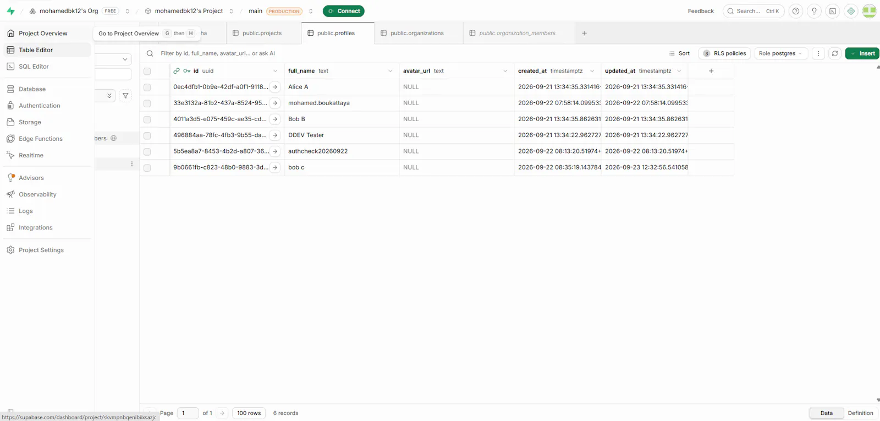Expand the full_name column dropdown
The height and width of the screenshot is (421, 880).
[x=391, y=71]
